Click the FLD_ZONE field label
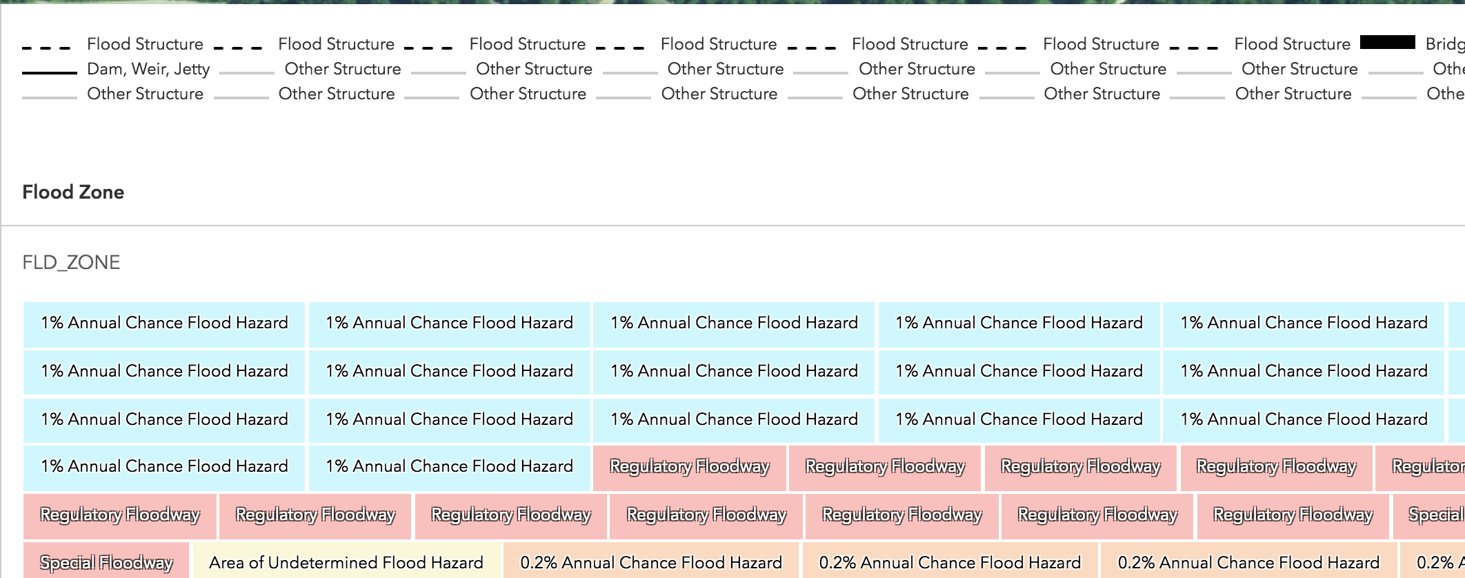 pos(71,262)
